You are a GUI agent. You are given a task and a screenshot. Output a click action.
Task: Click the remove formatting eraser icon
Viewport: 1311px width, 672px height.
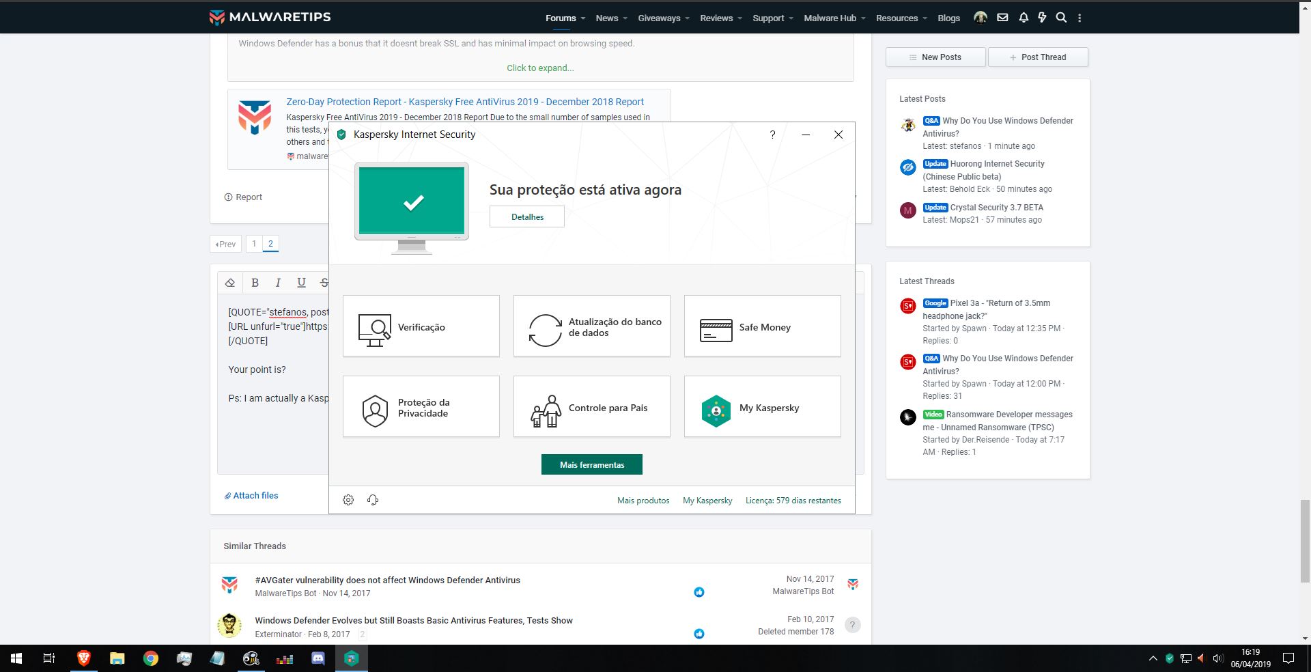[230, 283]
